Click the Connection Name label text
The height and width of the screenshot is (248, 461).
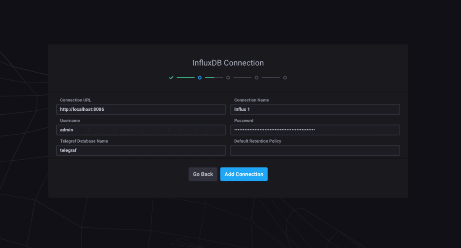252,100
